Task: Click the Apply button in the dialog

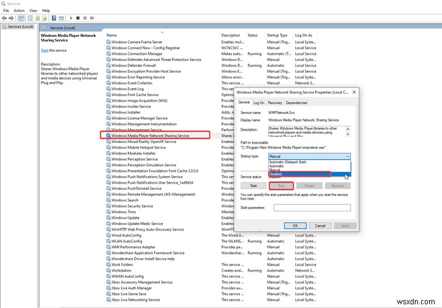Action: tap(345, 225)
